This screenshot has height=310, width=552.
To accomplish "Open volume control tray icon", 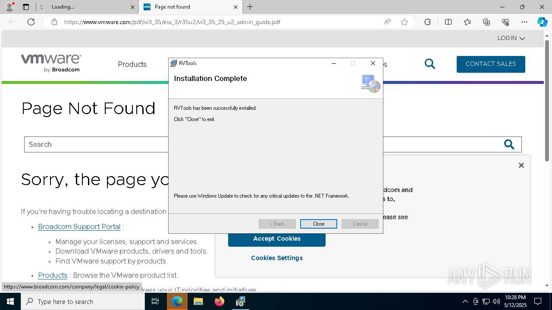I will [x=496, y=301].
